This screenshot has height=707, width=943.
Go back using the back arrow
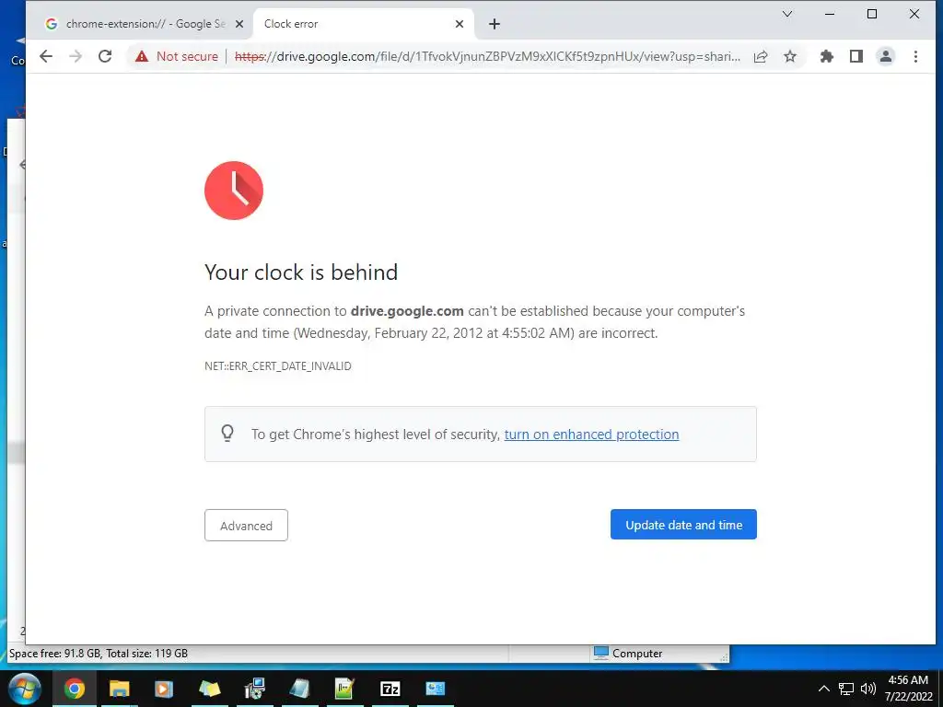[46, 56]
